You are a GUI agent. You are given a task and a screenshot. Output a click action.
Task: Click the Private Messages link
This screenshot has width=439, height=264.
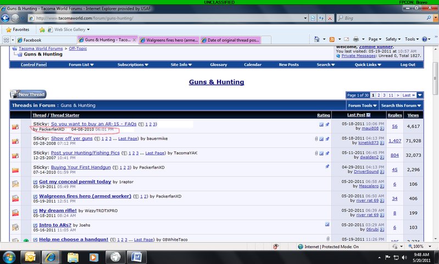click(x=358, y=56)
